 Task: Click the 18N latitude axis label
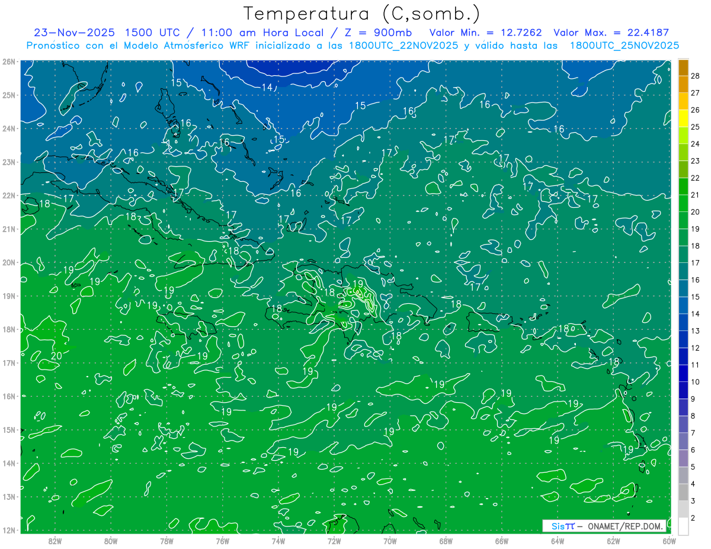(9, 329)
